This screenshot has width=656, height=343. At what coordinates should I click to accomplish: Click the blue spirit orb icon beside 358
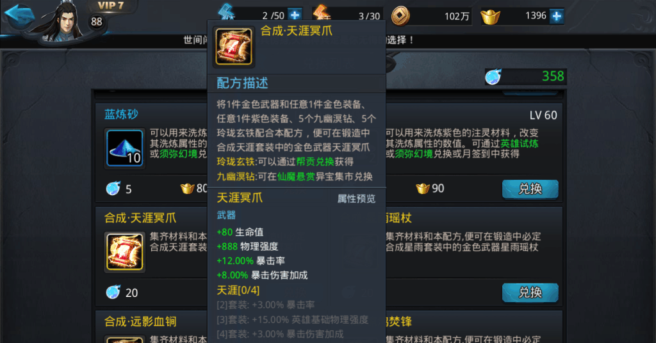coord(493,76)
